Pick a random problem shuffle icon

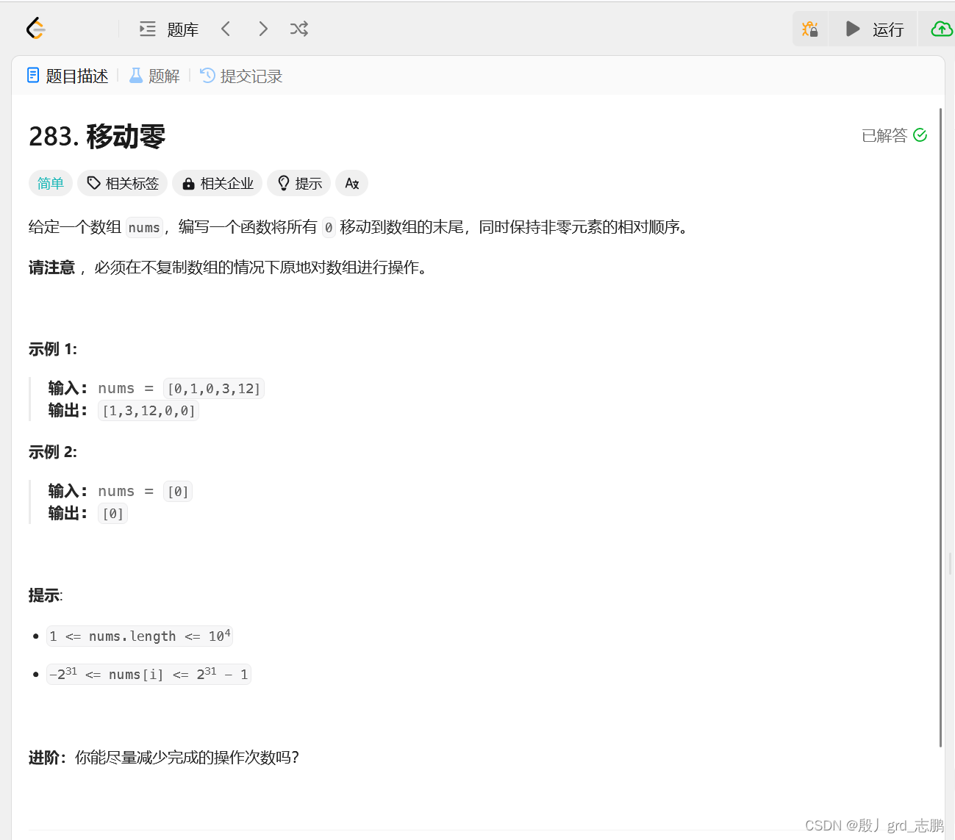[299, 29]
